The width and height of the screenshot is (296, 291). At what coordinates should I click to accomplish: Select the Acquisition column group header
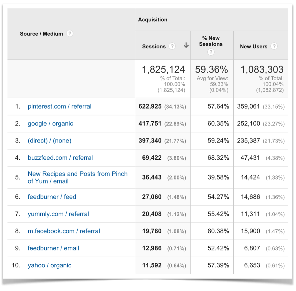coord(152,19)
